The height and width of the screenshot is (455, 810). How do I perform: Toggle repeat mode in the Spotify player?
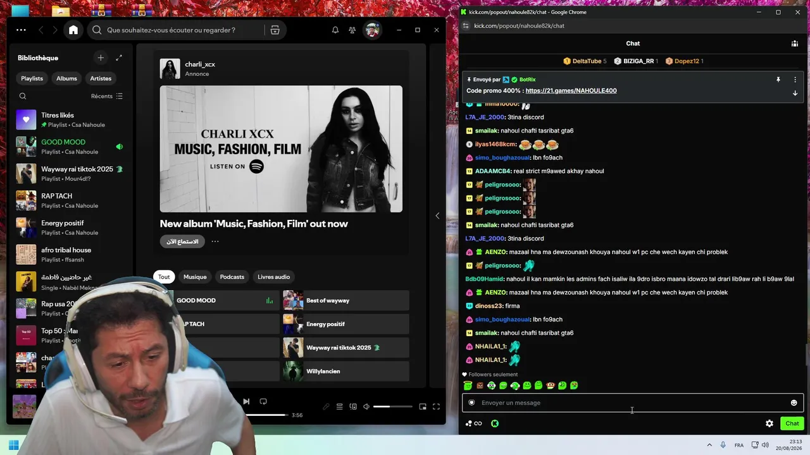coord(263,401)
